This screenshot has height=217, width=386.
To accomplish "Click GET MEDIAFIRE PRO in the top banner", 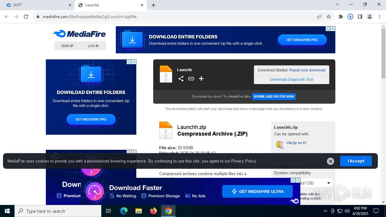I will tap(302, 40).
